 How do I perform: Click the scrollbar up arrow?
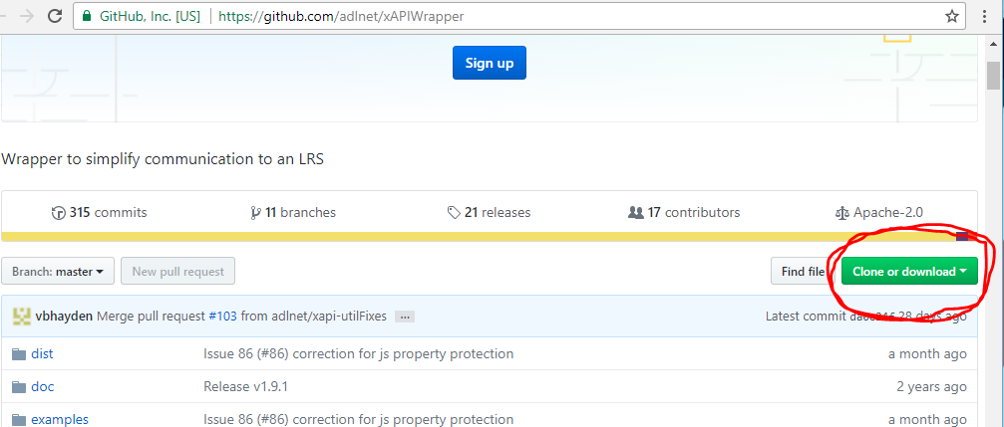[x=993, y=42]
